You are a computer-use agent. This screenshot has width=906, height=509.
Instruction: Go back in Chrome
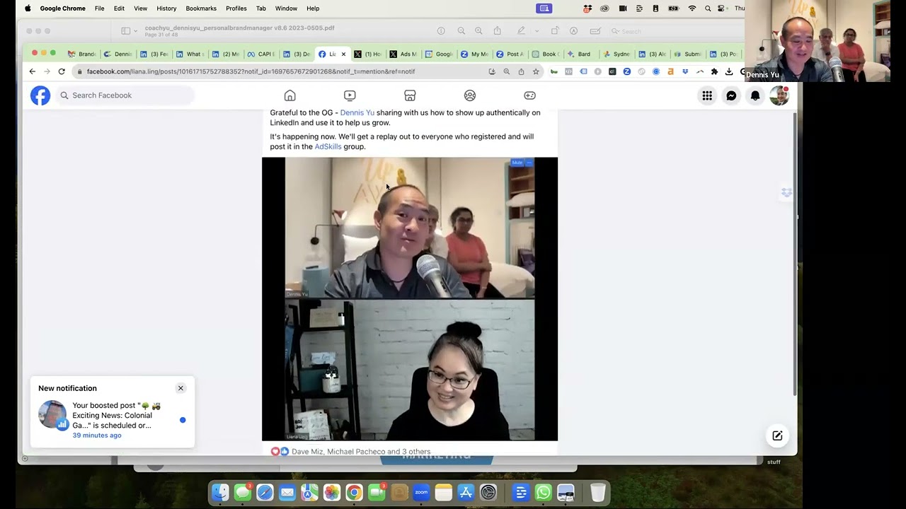pos(32,71)
